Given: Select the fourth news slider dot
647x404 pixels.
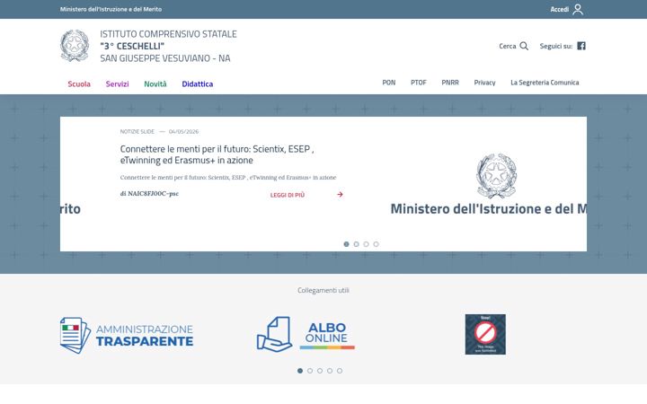Looking at the screenshot, I should point(376,244).
